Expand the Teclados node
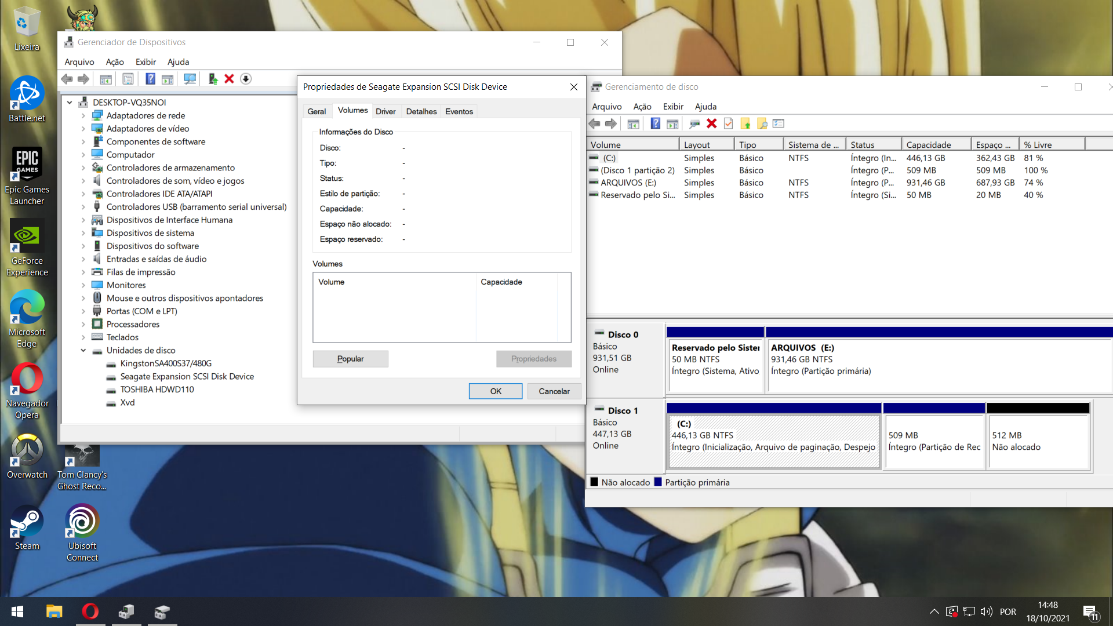This screenshot has height=626, width=1113. coord(83,337)
